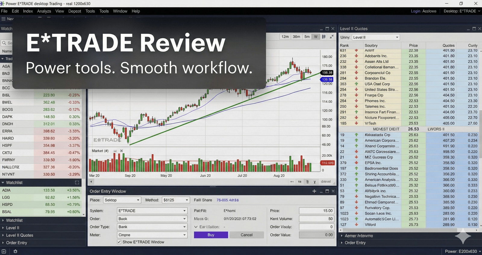
Task: Minimize the Market volume subpanel
Action: coord(115,151)
